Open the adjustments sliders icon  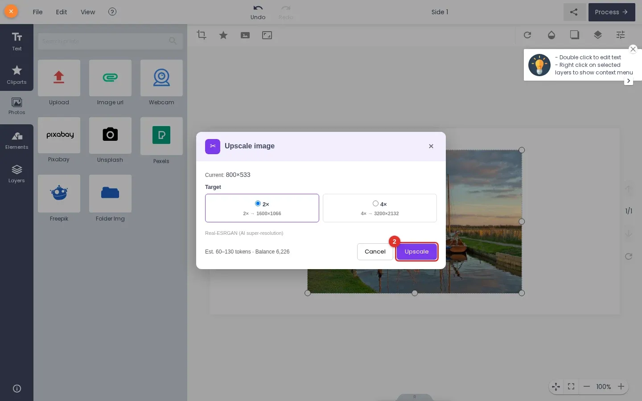pyautogui.click(x=621, y=35)
